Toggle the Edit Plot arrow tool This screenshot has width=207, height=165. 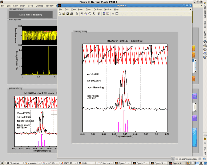click(77, 13)
